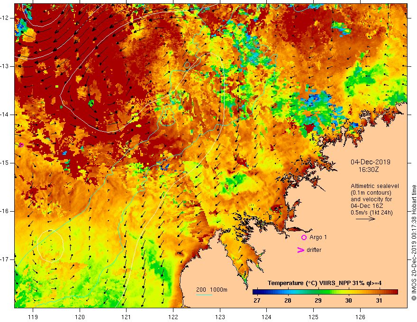The image size is (417, 322).
Task: Click the longitude axis label 120
Action: (80, 317)
